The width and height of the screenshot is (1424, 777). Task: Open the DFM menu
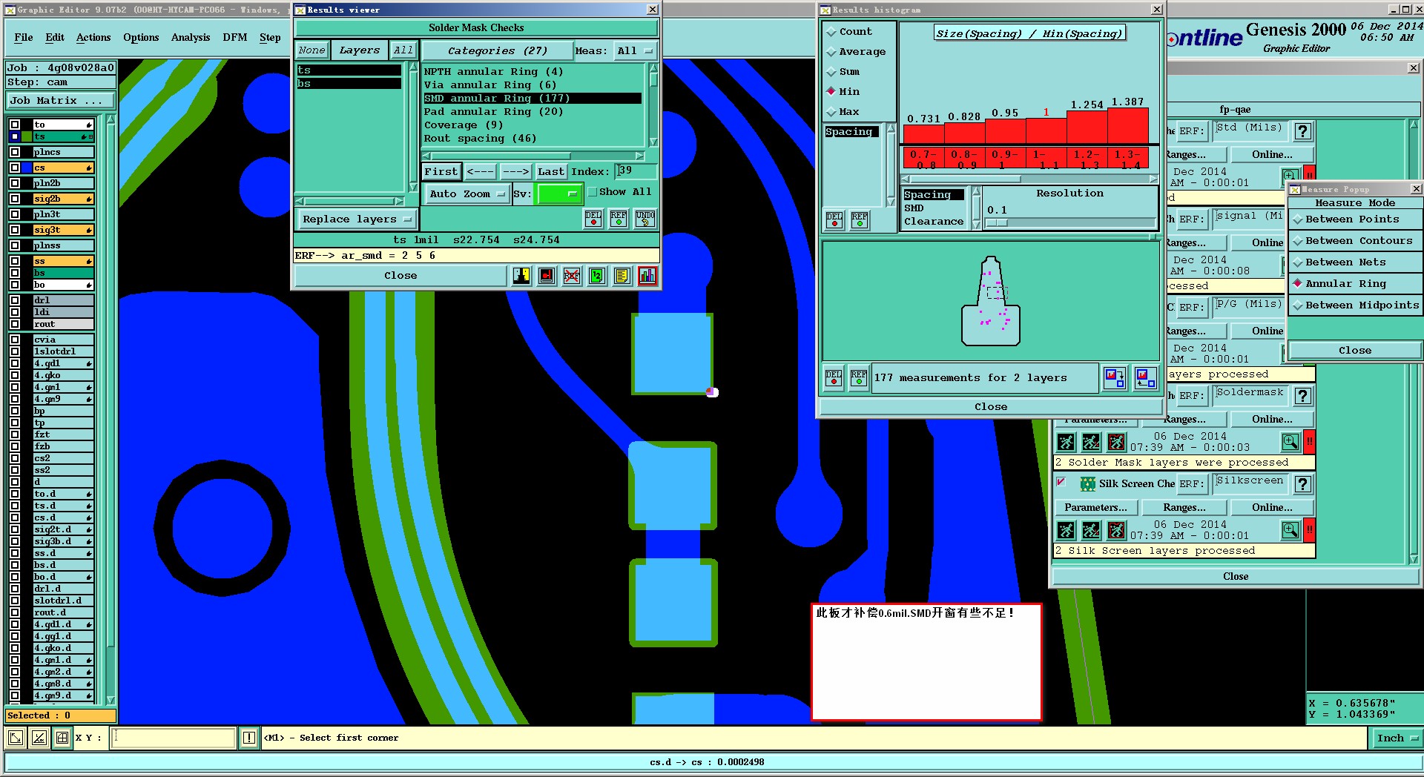click(235, 38)
